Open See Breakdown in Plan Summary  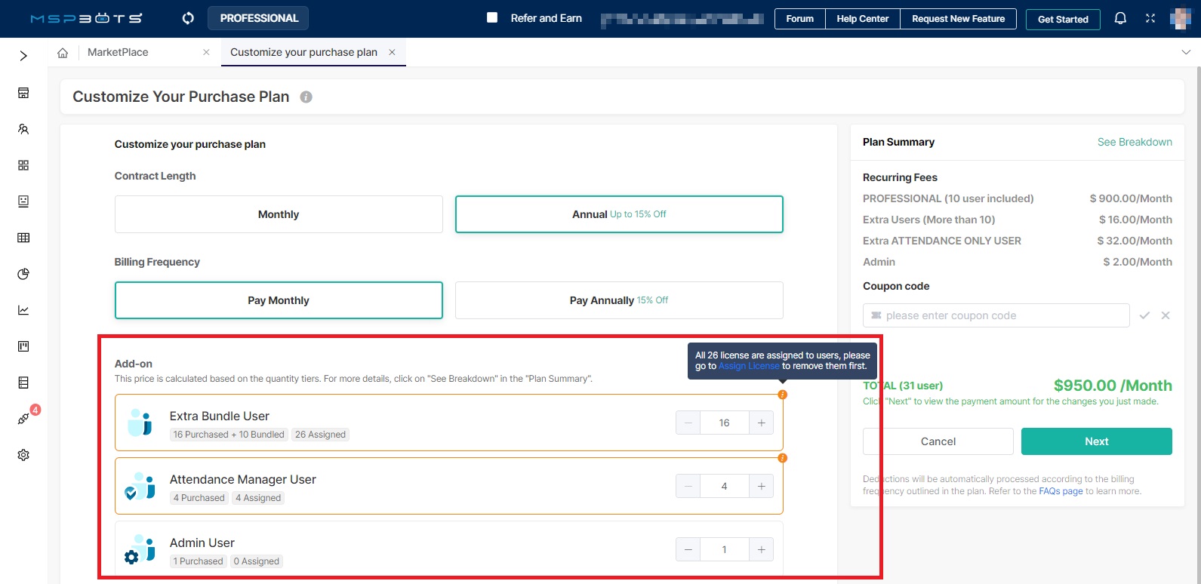1135,142
